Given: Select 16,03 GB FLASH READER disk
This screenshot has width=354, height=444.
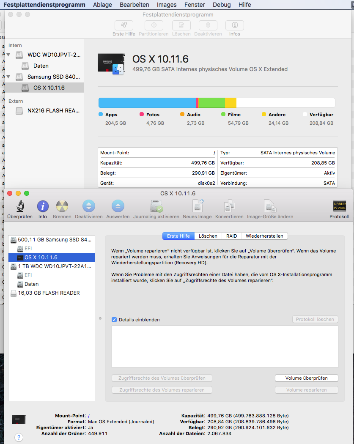Looking at the screenshot, I should tap(52, 293).
